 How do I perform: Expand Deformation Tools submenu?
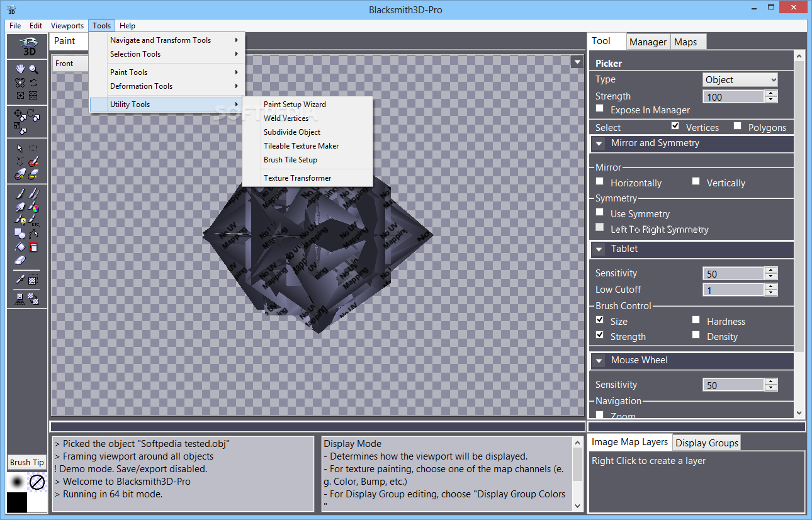[x=167, y=86]
